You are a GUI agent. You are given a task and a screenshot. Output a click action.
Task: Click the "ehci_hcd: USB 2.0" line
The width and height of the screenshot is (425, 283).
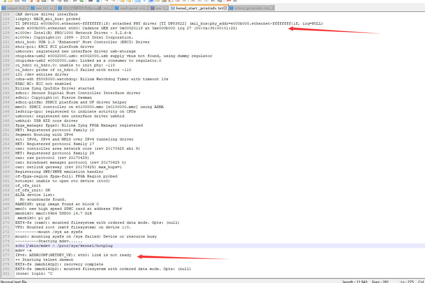pyautogui.click(x=83, y=42)
